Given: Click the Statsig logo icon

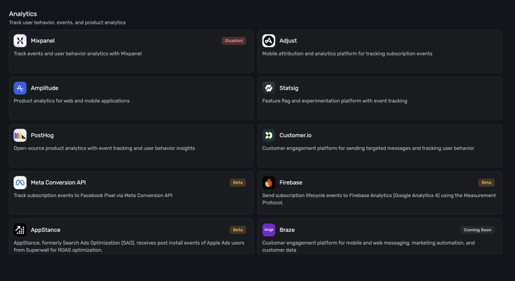Looking at the screenshot, I should click(x=269, y=88).
